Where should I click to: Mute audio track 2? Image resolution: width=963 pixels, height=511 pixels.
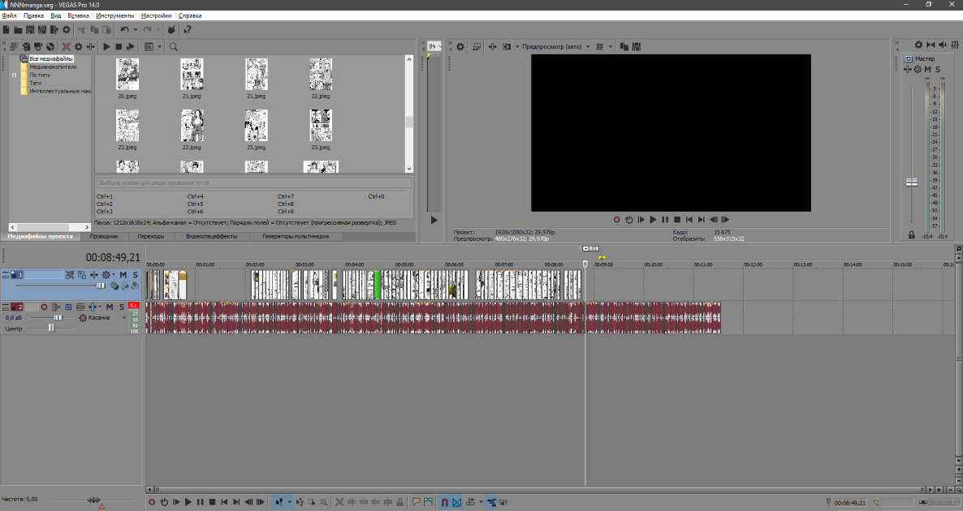click(x=110, y=307)
